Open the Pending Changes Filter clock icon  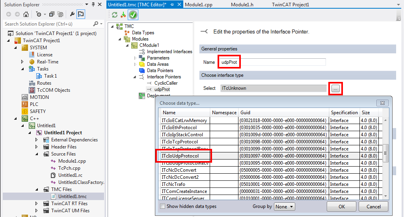click(x=39, y=14)
